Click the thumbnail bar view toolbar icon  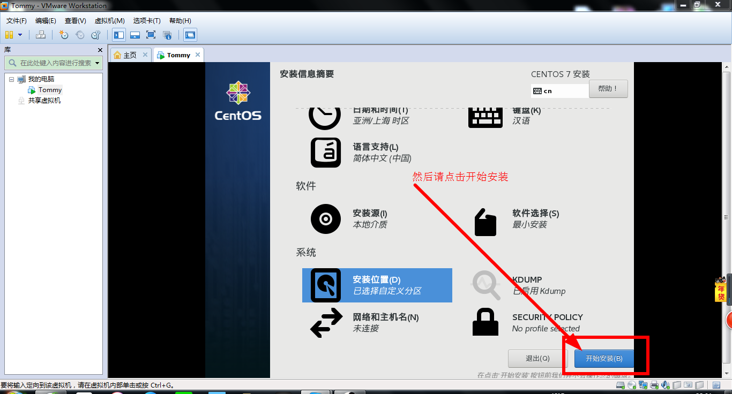pyautogui.click(x=135, y=35)
